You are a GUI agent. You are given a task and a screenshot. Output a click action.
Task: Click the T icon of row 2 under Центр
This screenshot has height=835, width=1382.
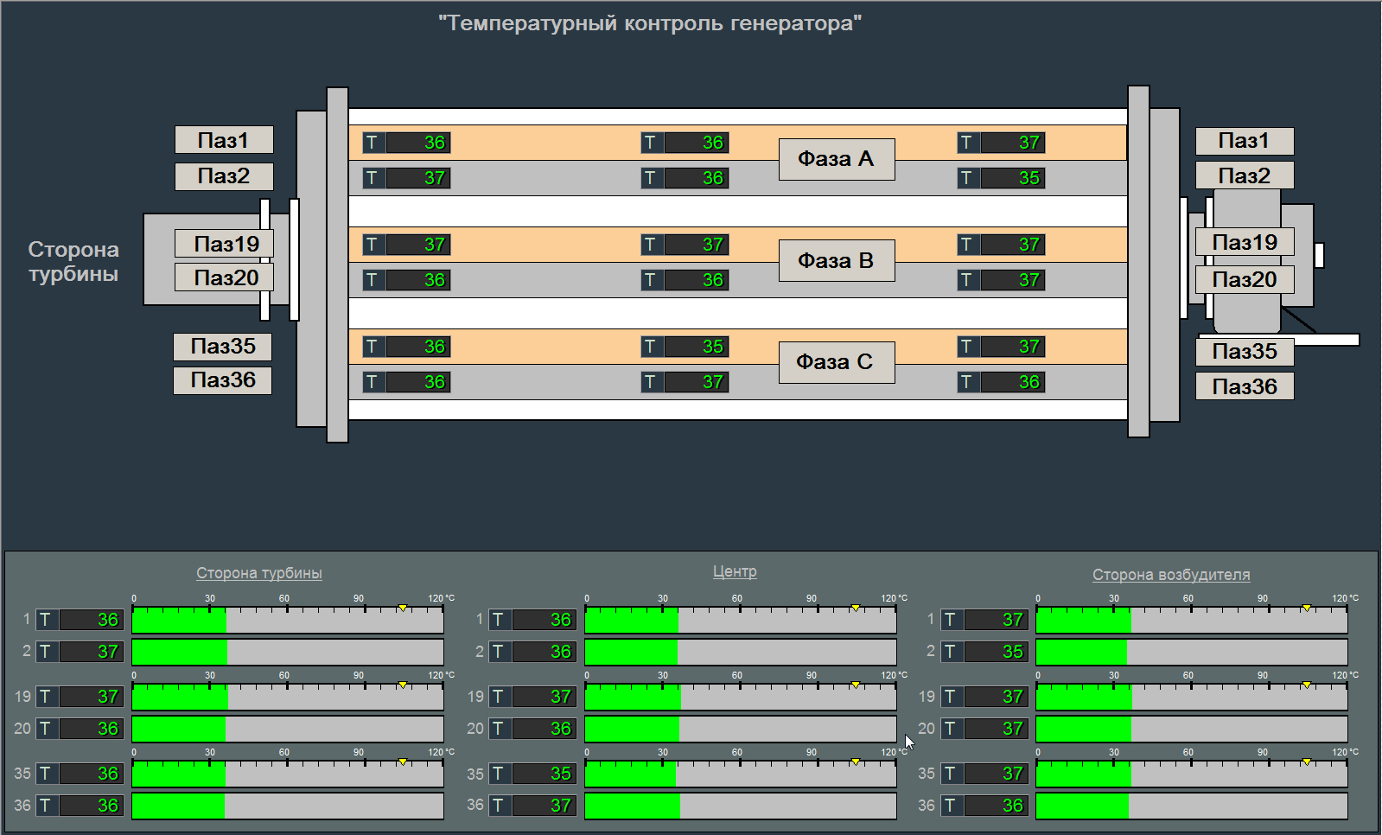click(x=499, y=652)
